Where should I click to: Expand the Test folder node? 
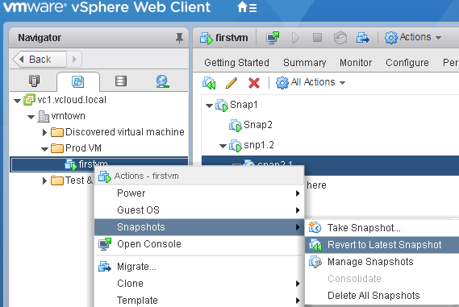pos(44,180)
